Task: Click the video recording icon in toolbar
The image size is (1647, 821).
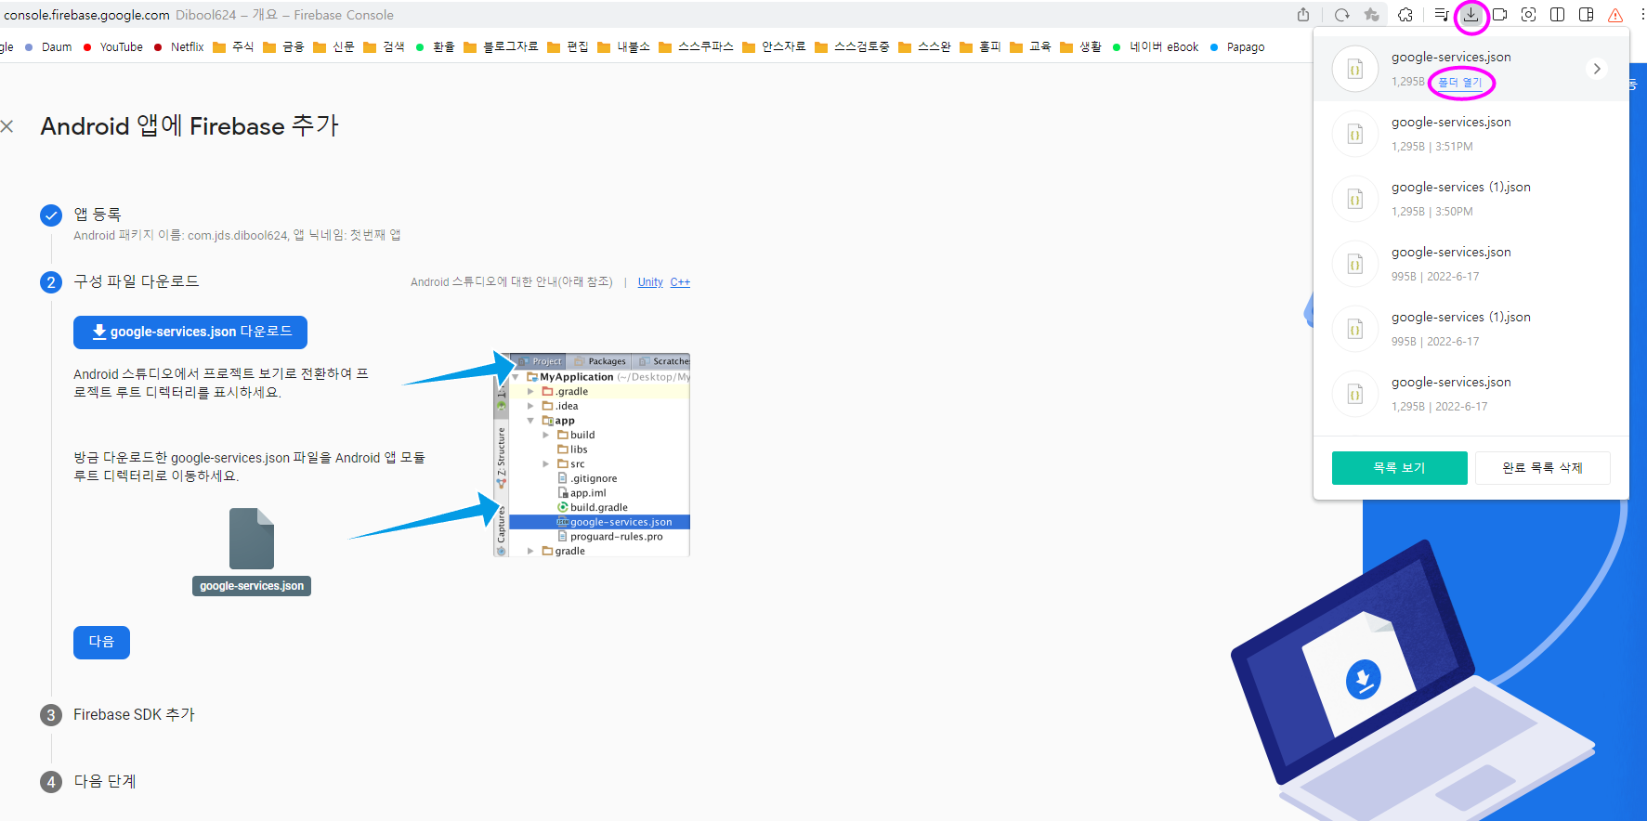Action: 1499,15
